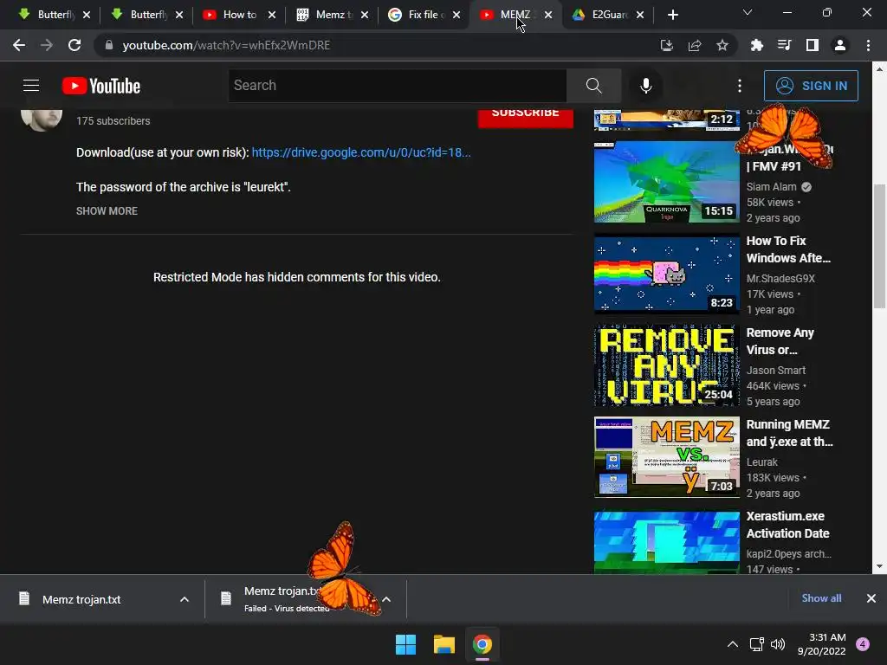Click the SIGN IN button
The image size is (887, 665).
coord(811,86)
